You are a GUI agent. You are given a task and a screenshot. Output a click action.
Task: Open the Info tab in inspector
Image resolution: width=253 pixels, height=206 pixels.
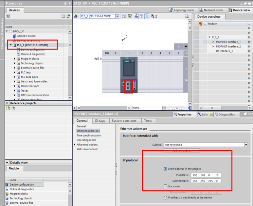click(205, 114)
